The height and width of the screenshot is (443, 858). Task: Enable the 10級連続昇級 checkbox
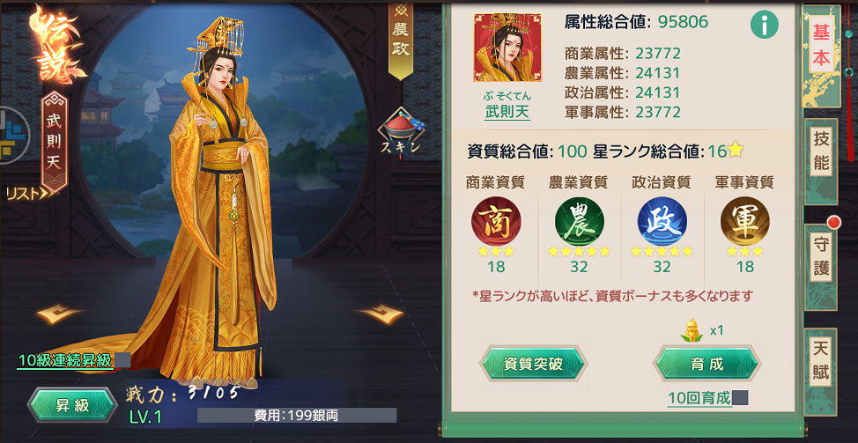[122, 360]
